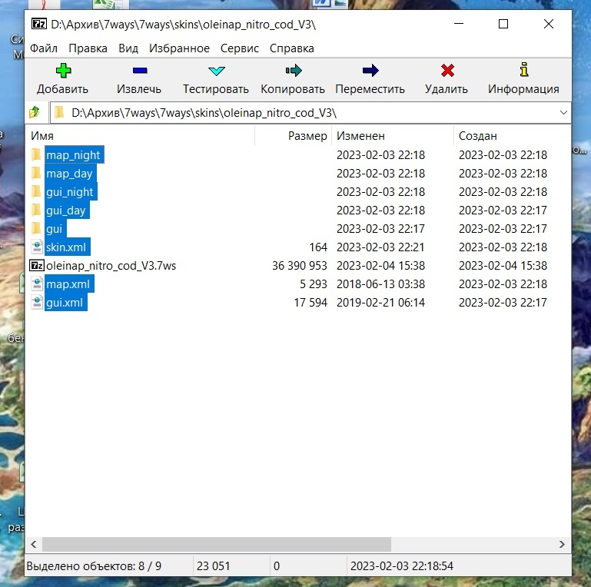
Task: Click the Переместить arrow icon
Action: (x=370, y=71)
